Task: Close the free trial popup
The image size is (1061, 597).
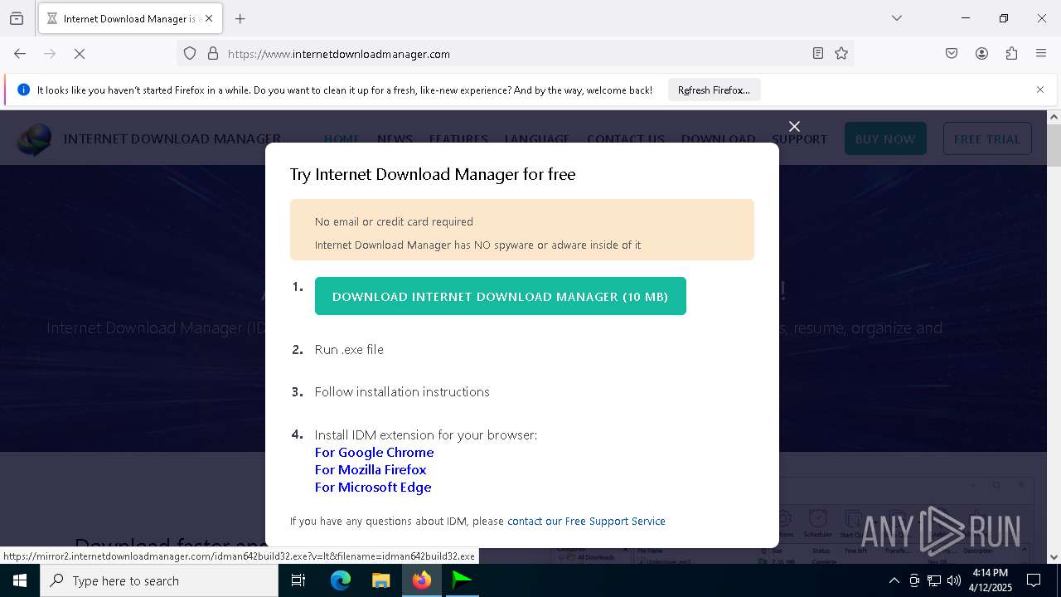Action: 794,126
